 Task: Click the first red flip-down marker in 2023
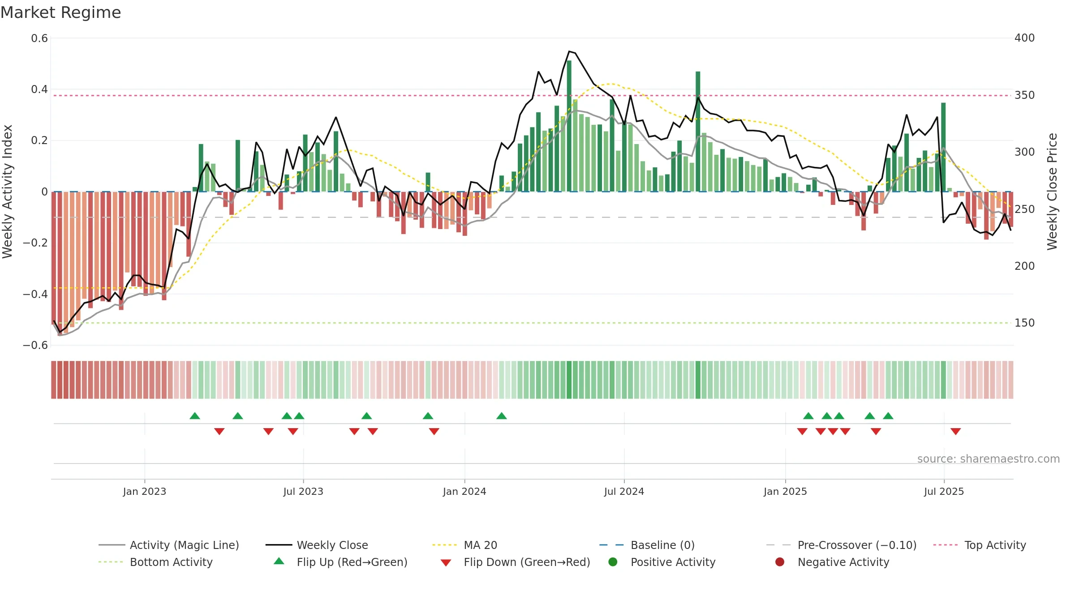tap(219, 431)
